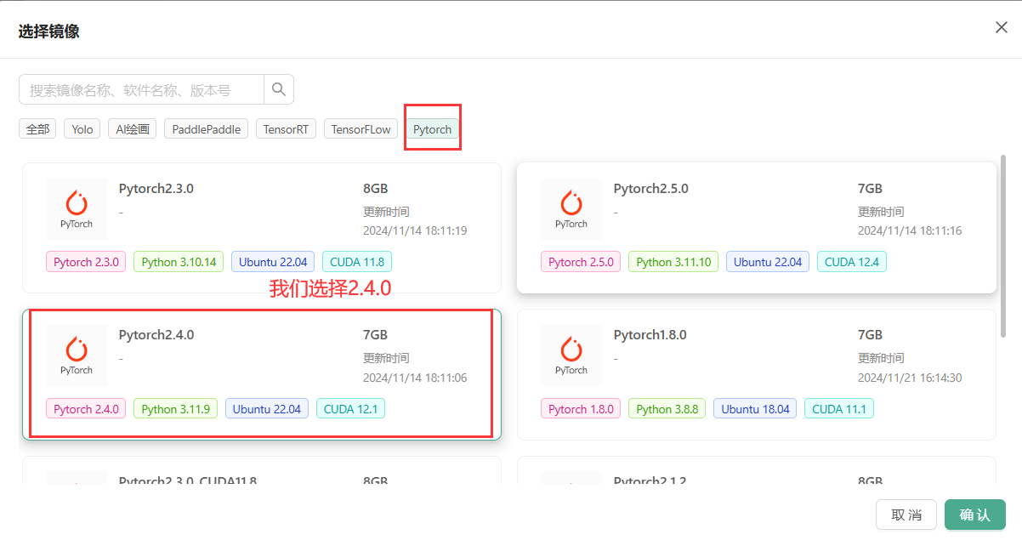The image size is (1022, 546).
Task: Click the Pytorch2.5.0 card title
Action: tap(651, 189)
